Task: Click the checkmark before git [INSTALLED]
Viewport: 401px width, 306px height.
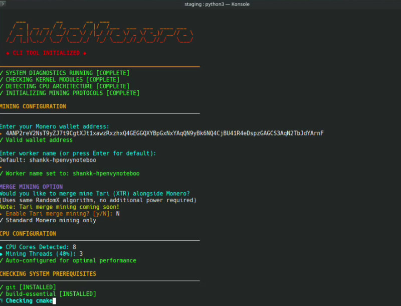Action: pos(2,287)
